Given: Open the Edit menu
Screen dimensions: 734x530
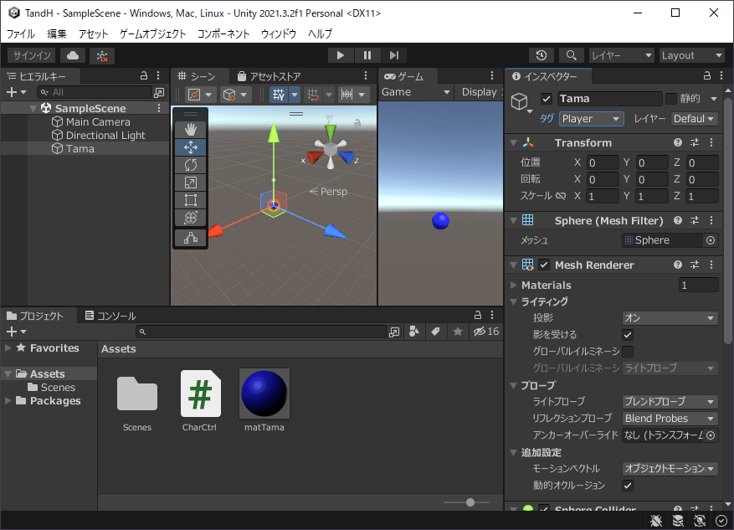Looking at the screenshot, I should tap(57, 33).
